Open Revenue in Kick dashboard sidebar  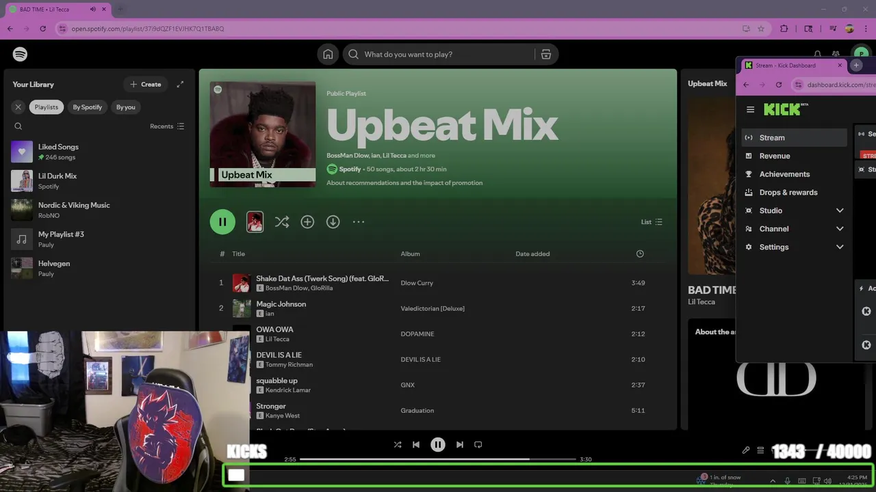point(795,156)
